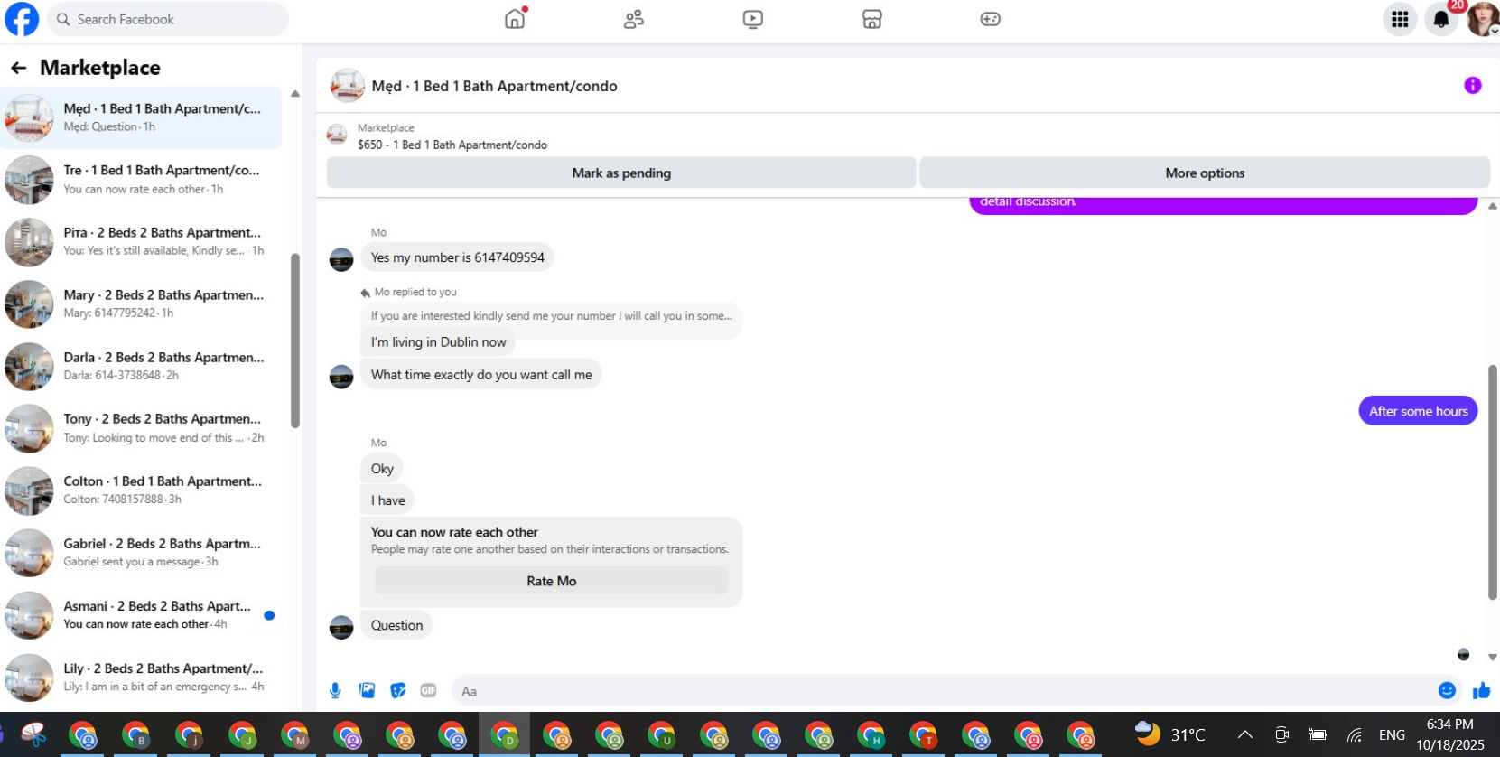This screenshot has height=757, width=1500.
Task: Open the battery status tray icon
Action: pos(1318,734)
